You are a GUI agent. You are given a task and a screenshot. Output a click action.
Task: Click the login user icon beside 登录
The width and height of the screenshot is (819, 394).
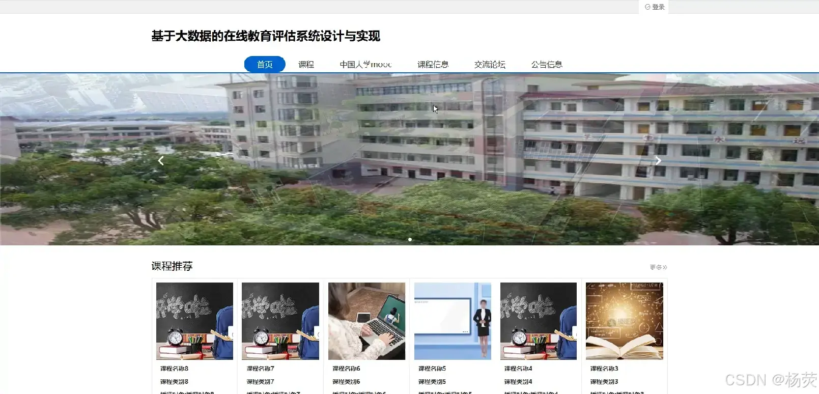click(x=647, y=7)
